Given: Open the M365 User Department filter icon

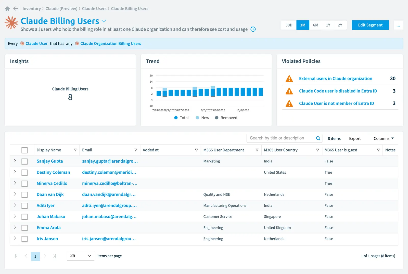Looking at the screenshot, I should click(257, 150).
